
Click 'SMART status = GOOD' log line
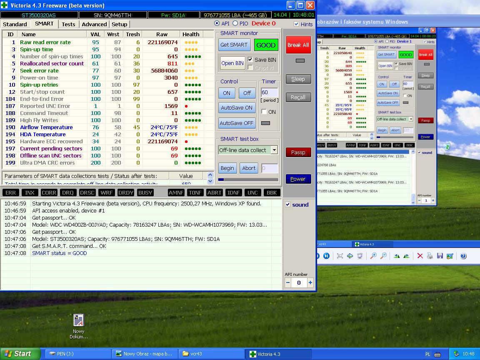60,253
